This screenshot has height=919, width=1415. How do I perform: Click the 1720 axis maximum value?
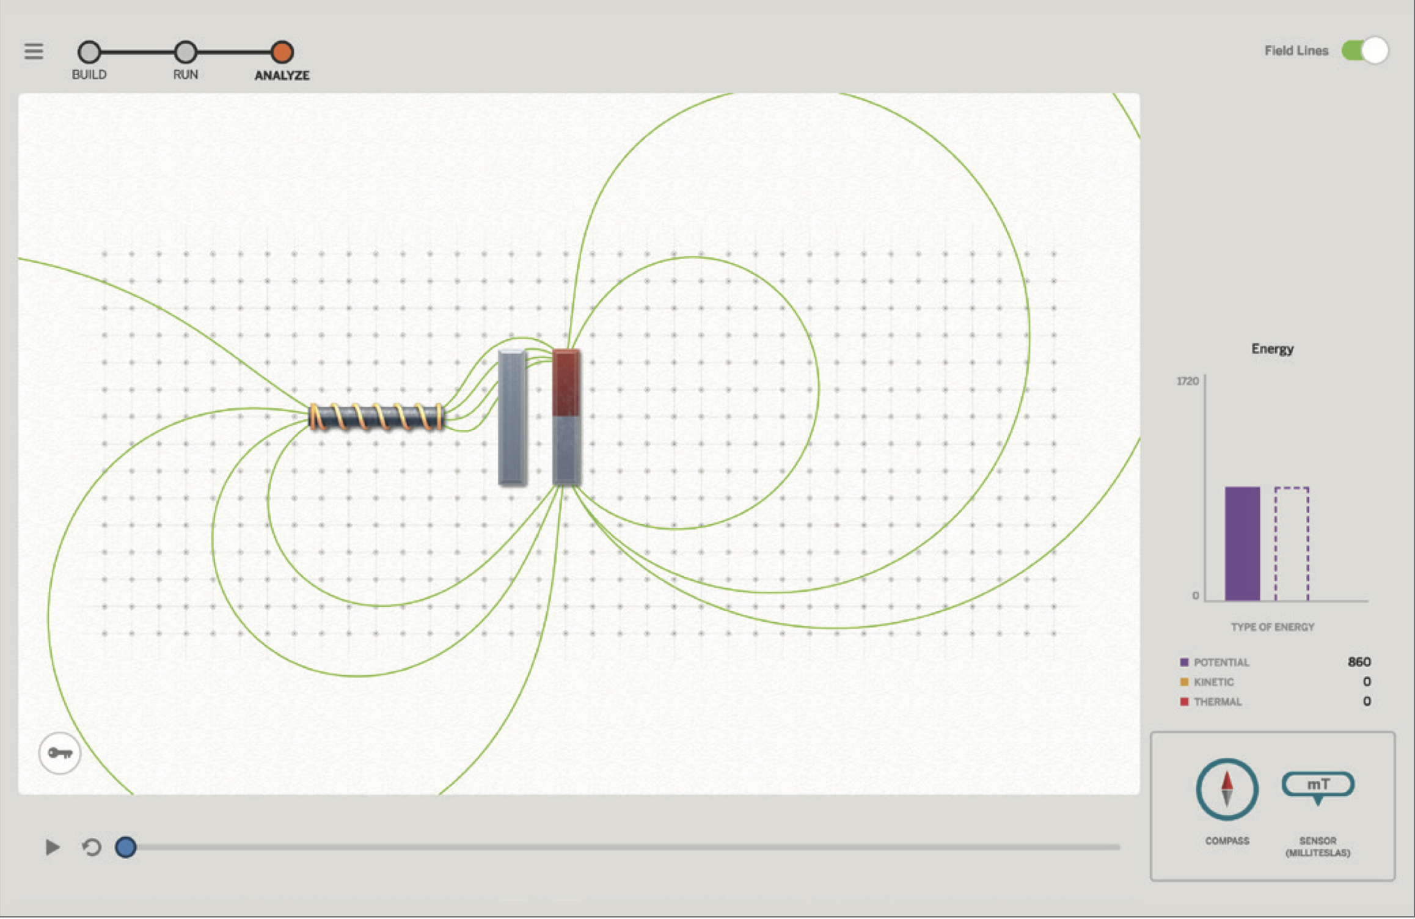point(1187,381)
